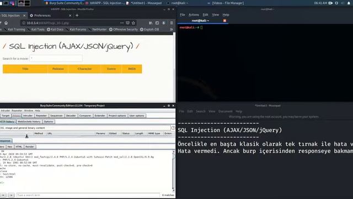Select WebSockets history sub-tab in Burp
This screenshot has height=199, width=353.
click(x=29, y=122)
